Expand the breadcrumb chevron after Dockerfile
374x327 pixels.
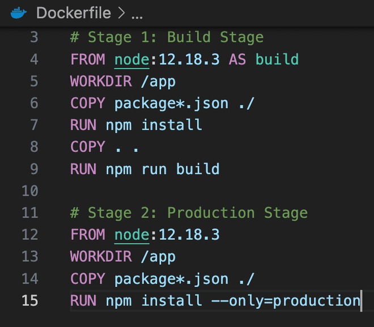tap(121, 13)
